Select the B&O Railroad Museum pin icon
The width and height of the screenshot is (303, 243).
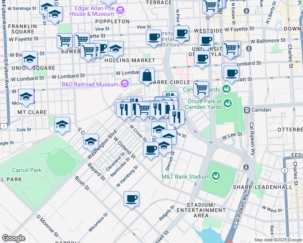click(125, 84)
